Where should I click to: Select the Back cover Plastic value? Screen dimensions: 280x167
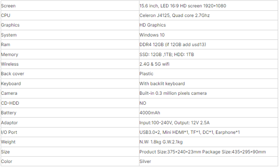coord(146,74)
